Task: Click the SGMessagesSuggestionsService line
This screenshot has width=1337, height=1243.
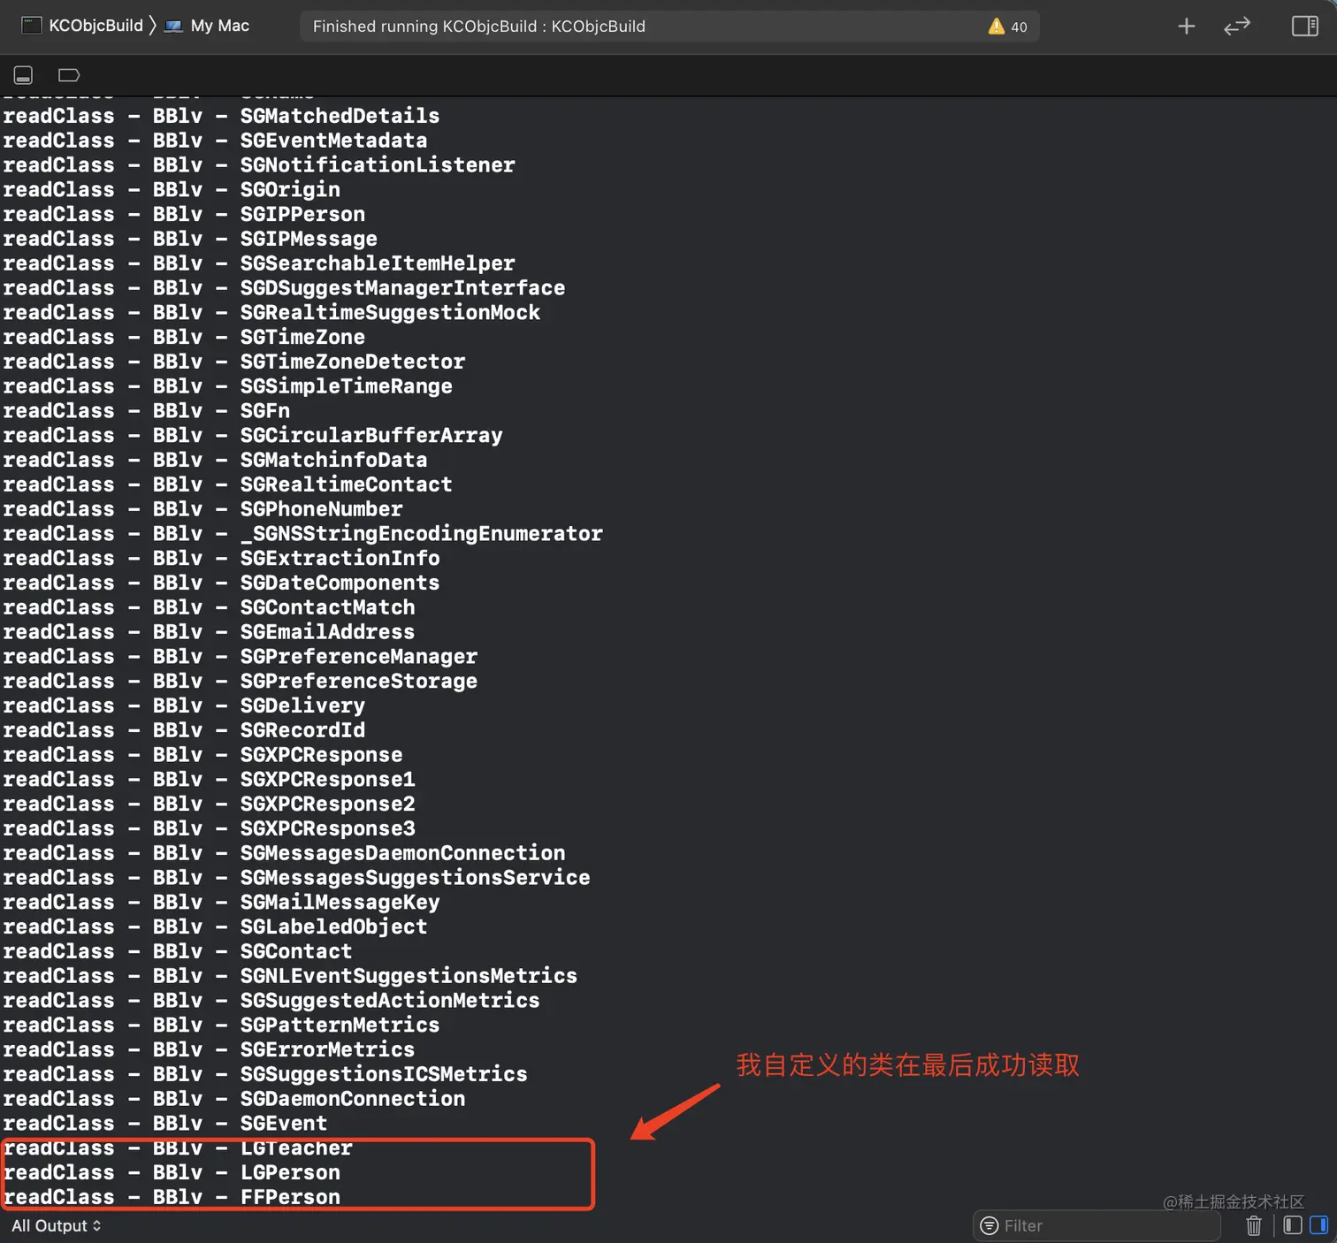Action: pos(296,878)
